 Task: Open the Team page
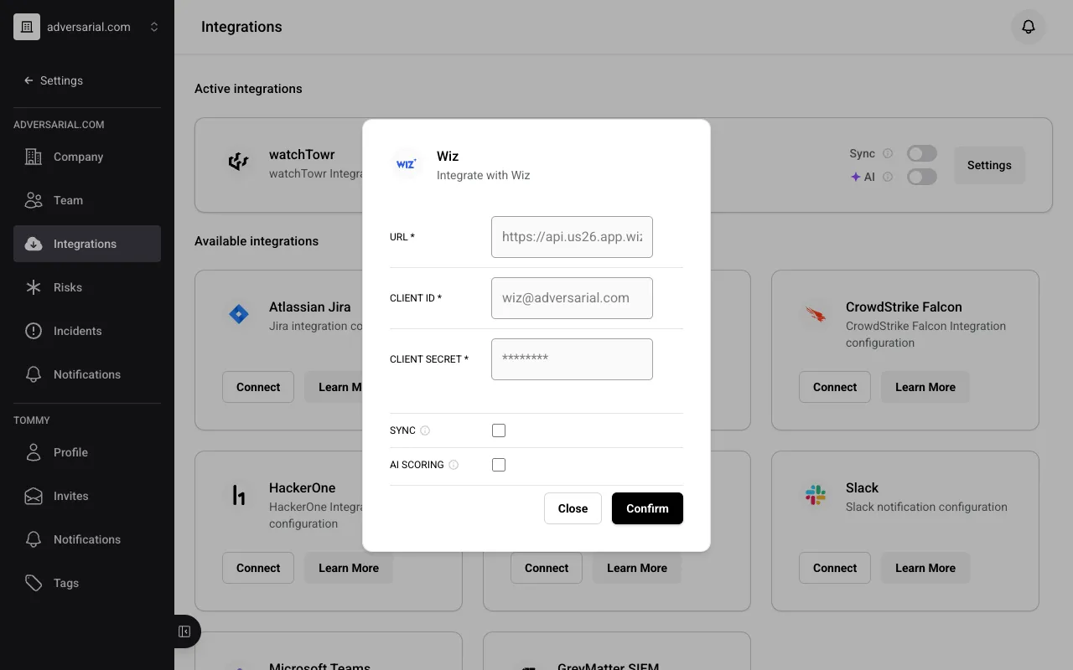[87, 200]
